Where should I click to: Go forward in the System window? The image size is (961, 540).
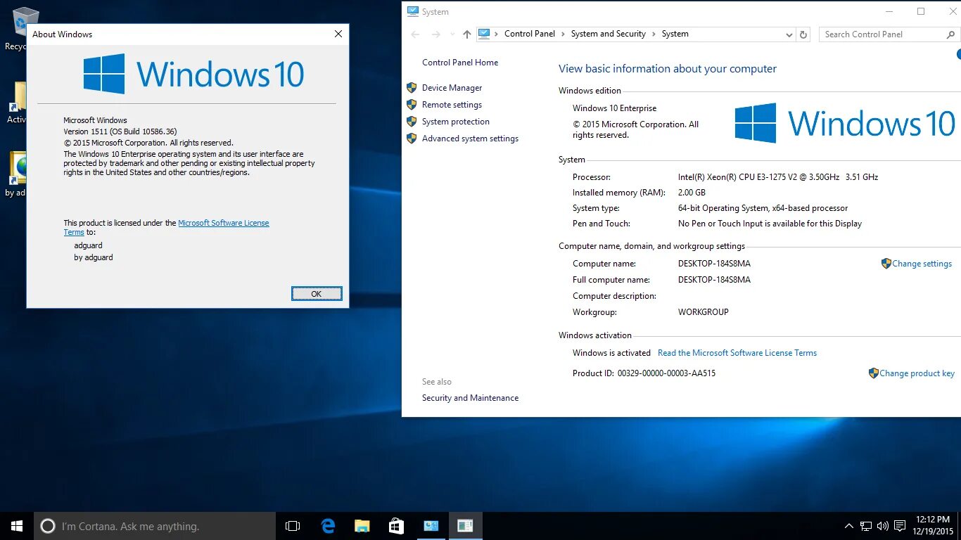[x=435, y=34]
